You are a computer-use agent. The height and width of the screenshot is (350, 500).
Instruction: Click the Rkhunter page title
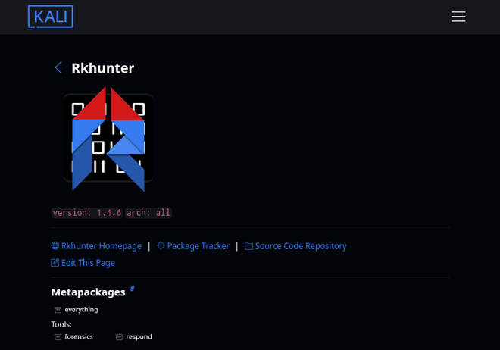[x=103, y=68]
